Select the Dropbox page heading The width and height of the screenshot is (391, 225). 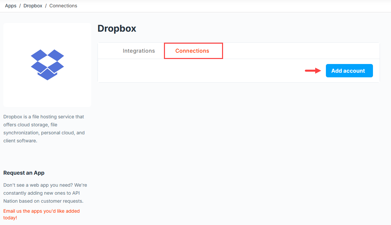(117, 28)
